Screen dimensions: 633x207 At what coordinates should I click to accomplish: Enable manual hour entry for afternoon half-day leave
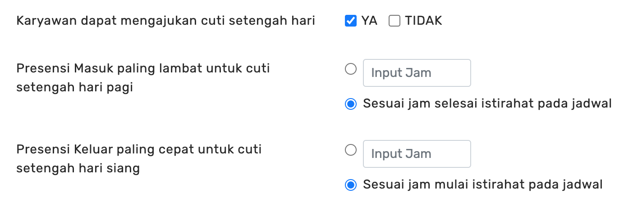pos(350,150)
